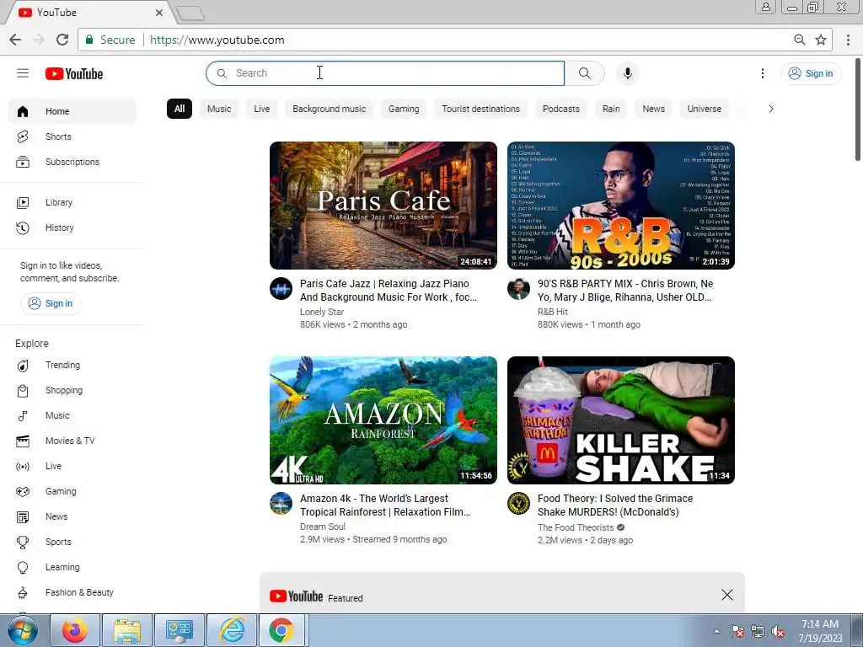The height and width of the screenshot is (647, 863).
Task: Open Firefox from the taskbar
Action: [75, 630]
